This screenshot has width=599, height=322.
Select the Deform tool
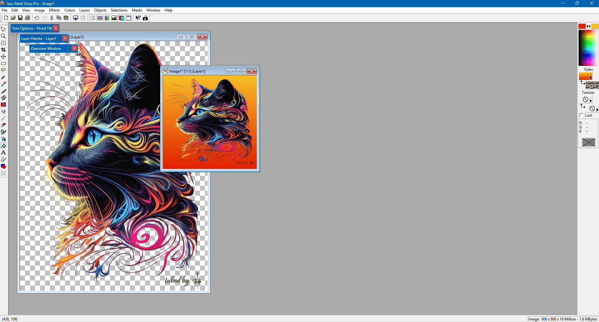[3, 43]
